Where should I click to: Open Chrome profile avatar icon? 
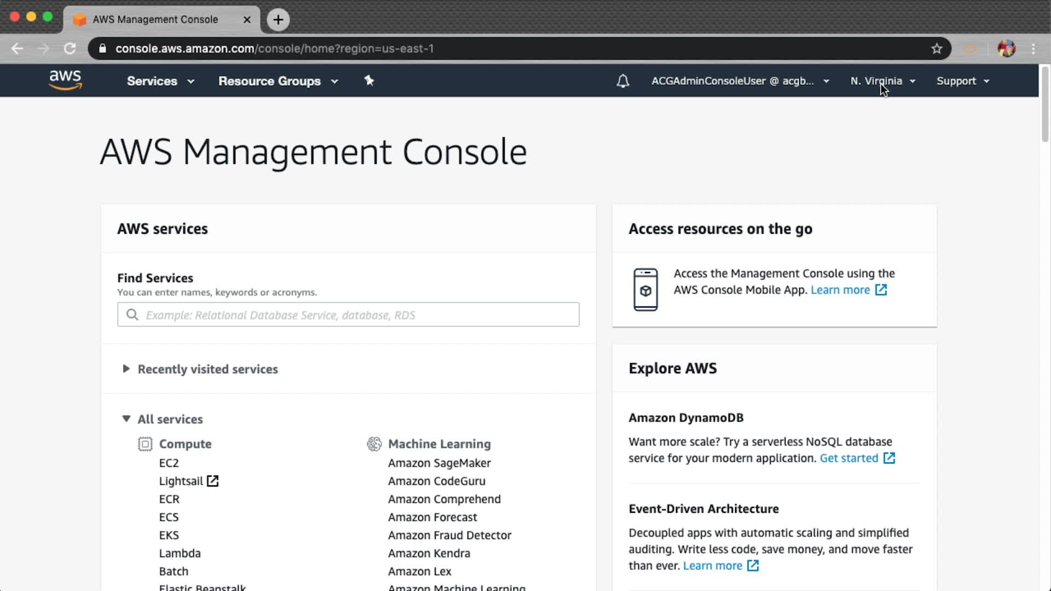(x=1006, y=49)
